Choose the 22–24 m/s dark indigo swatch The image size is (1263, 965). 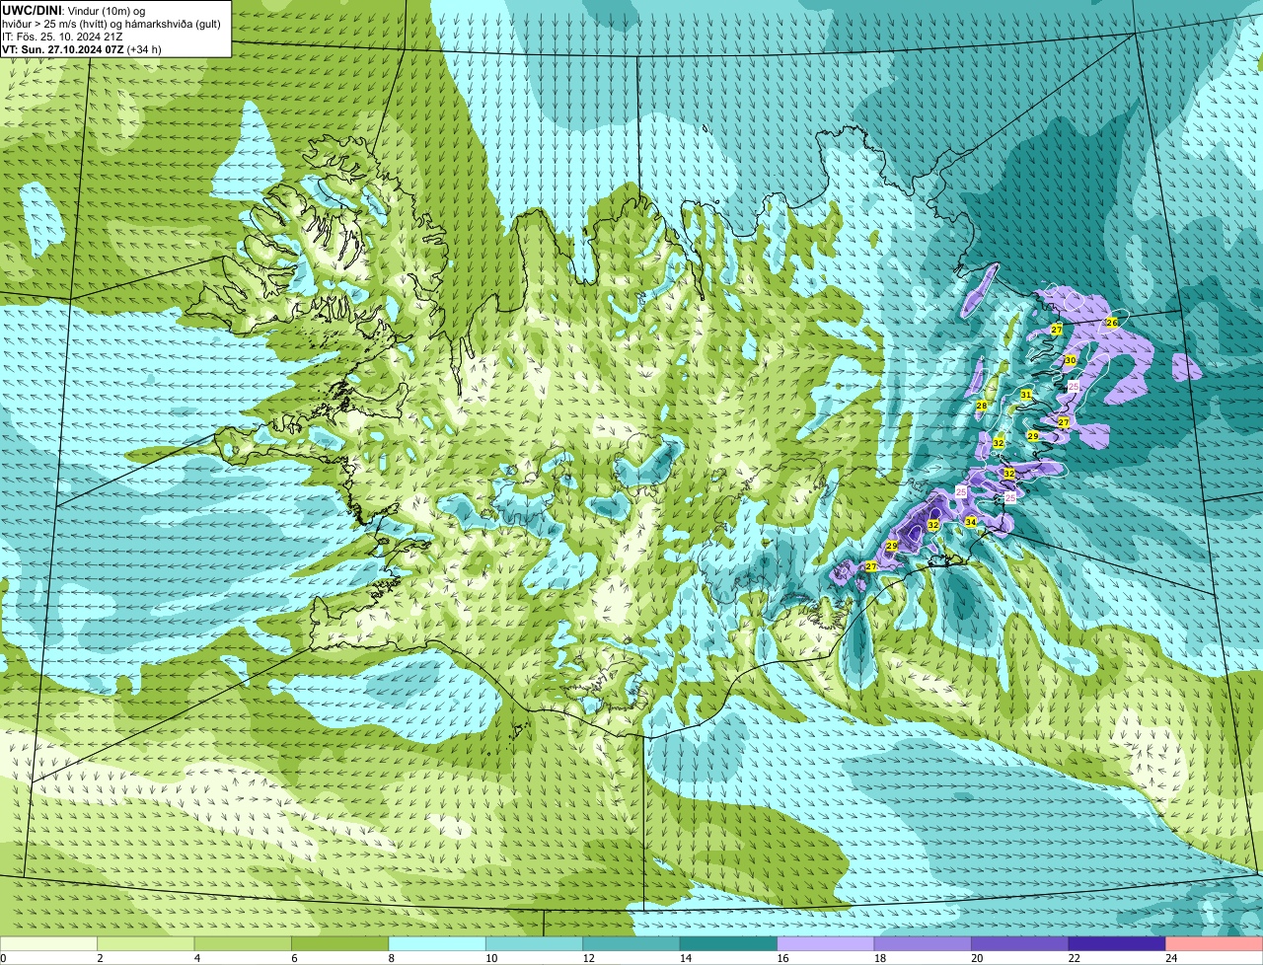pyautogui.click(x=1118, y=943)
